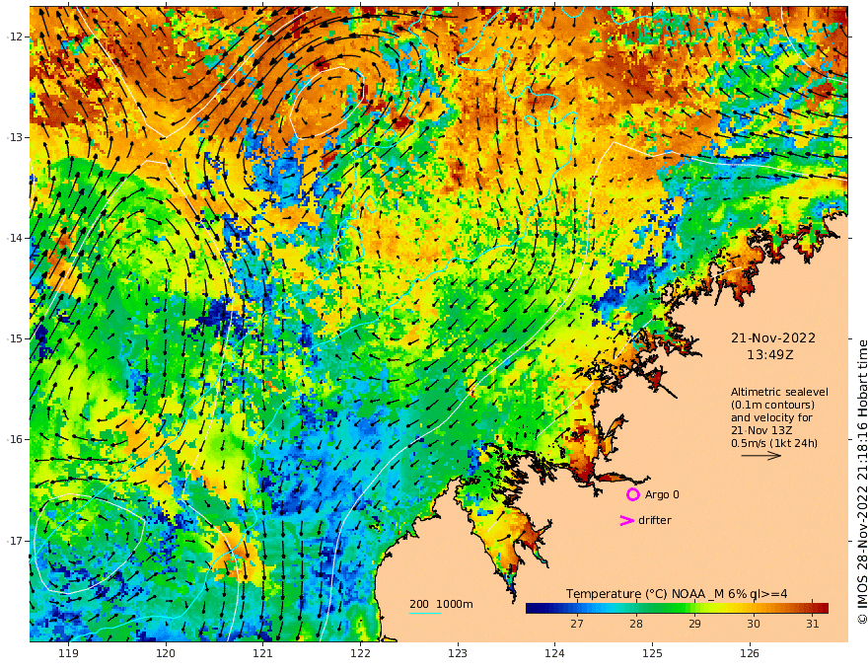Click longitude axis label 125

[652, 653]
